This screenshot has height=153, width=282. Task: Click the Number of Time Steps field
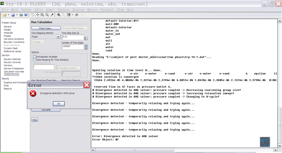[x=73, y=47]
